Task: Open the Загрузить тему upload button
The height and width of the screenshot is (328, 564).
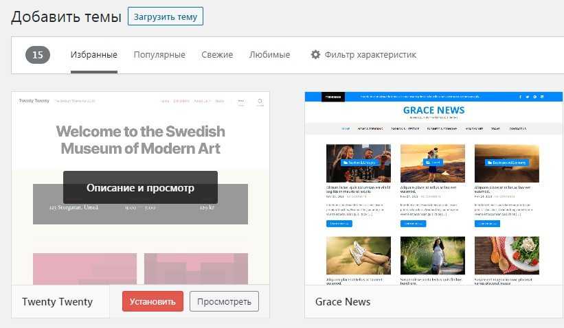Action: point(166,16)
